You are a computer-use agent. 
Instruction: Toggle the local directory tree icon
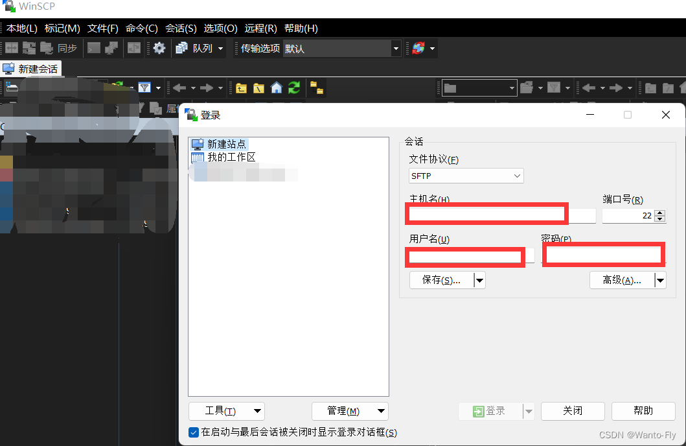[x=317, y=88]
